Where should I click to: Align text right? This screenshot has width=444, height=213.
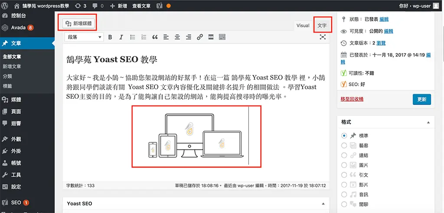189,37
